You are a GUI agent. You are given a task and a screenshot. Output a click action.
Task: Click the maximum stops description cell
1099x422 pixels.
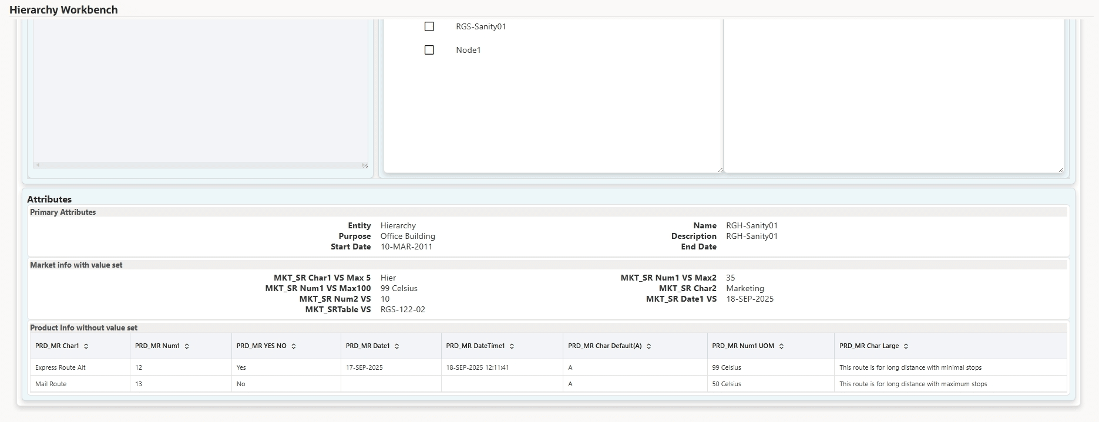pyautogui.click(x=950, y=384)
